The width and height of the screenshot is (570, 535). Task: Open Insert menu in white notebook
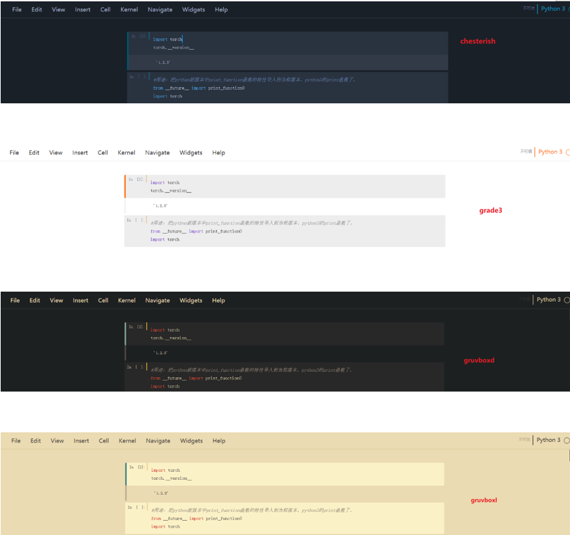80,153
